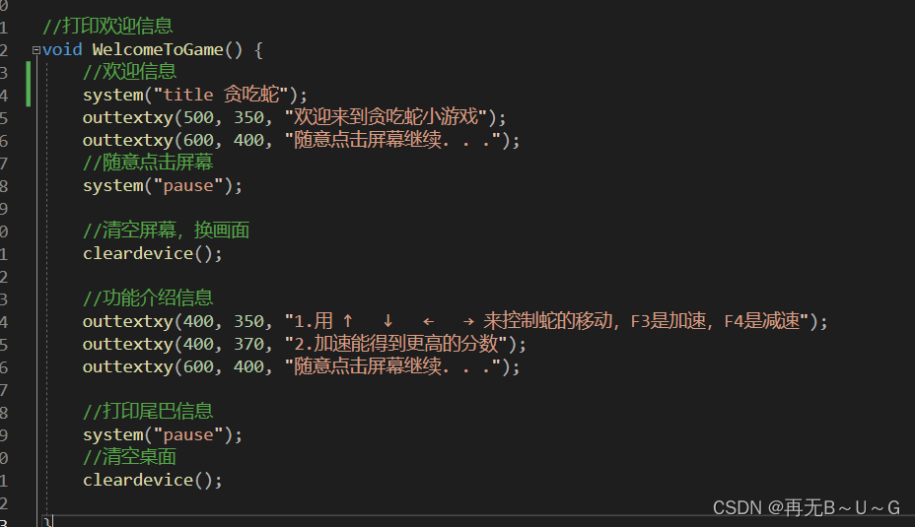
Task: Click the first system("pause") line
Action: (x=163, y=185)
